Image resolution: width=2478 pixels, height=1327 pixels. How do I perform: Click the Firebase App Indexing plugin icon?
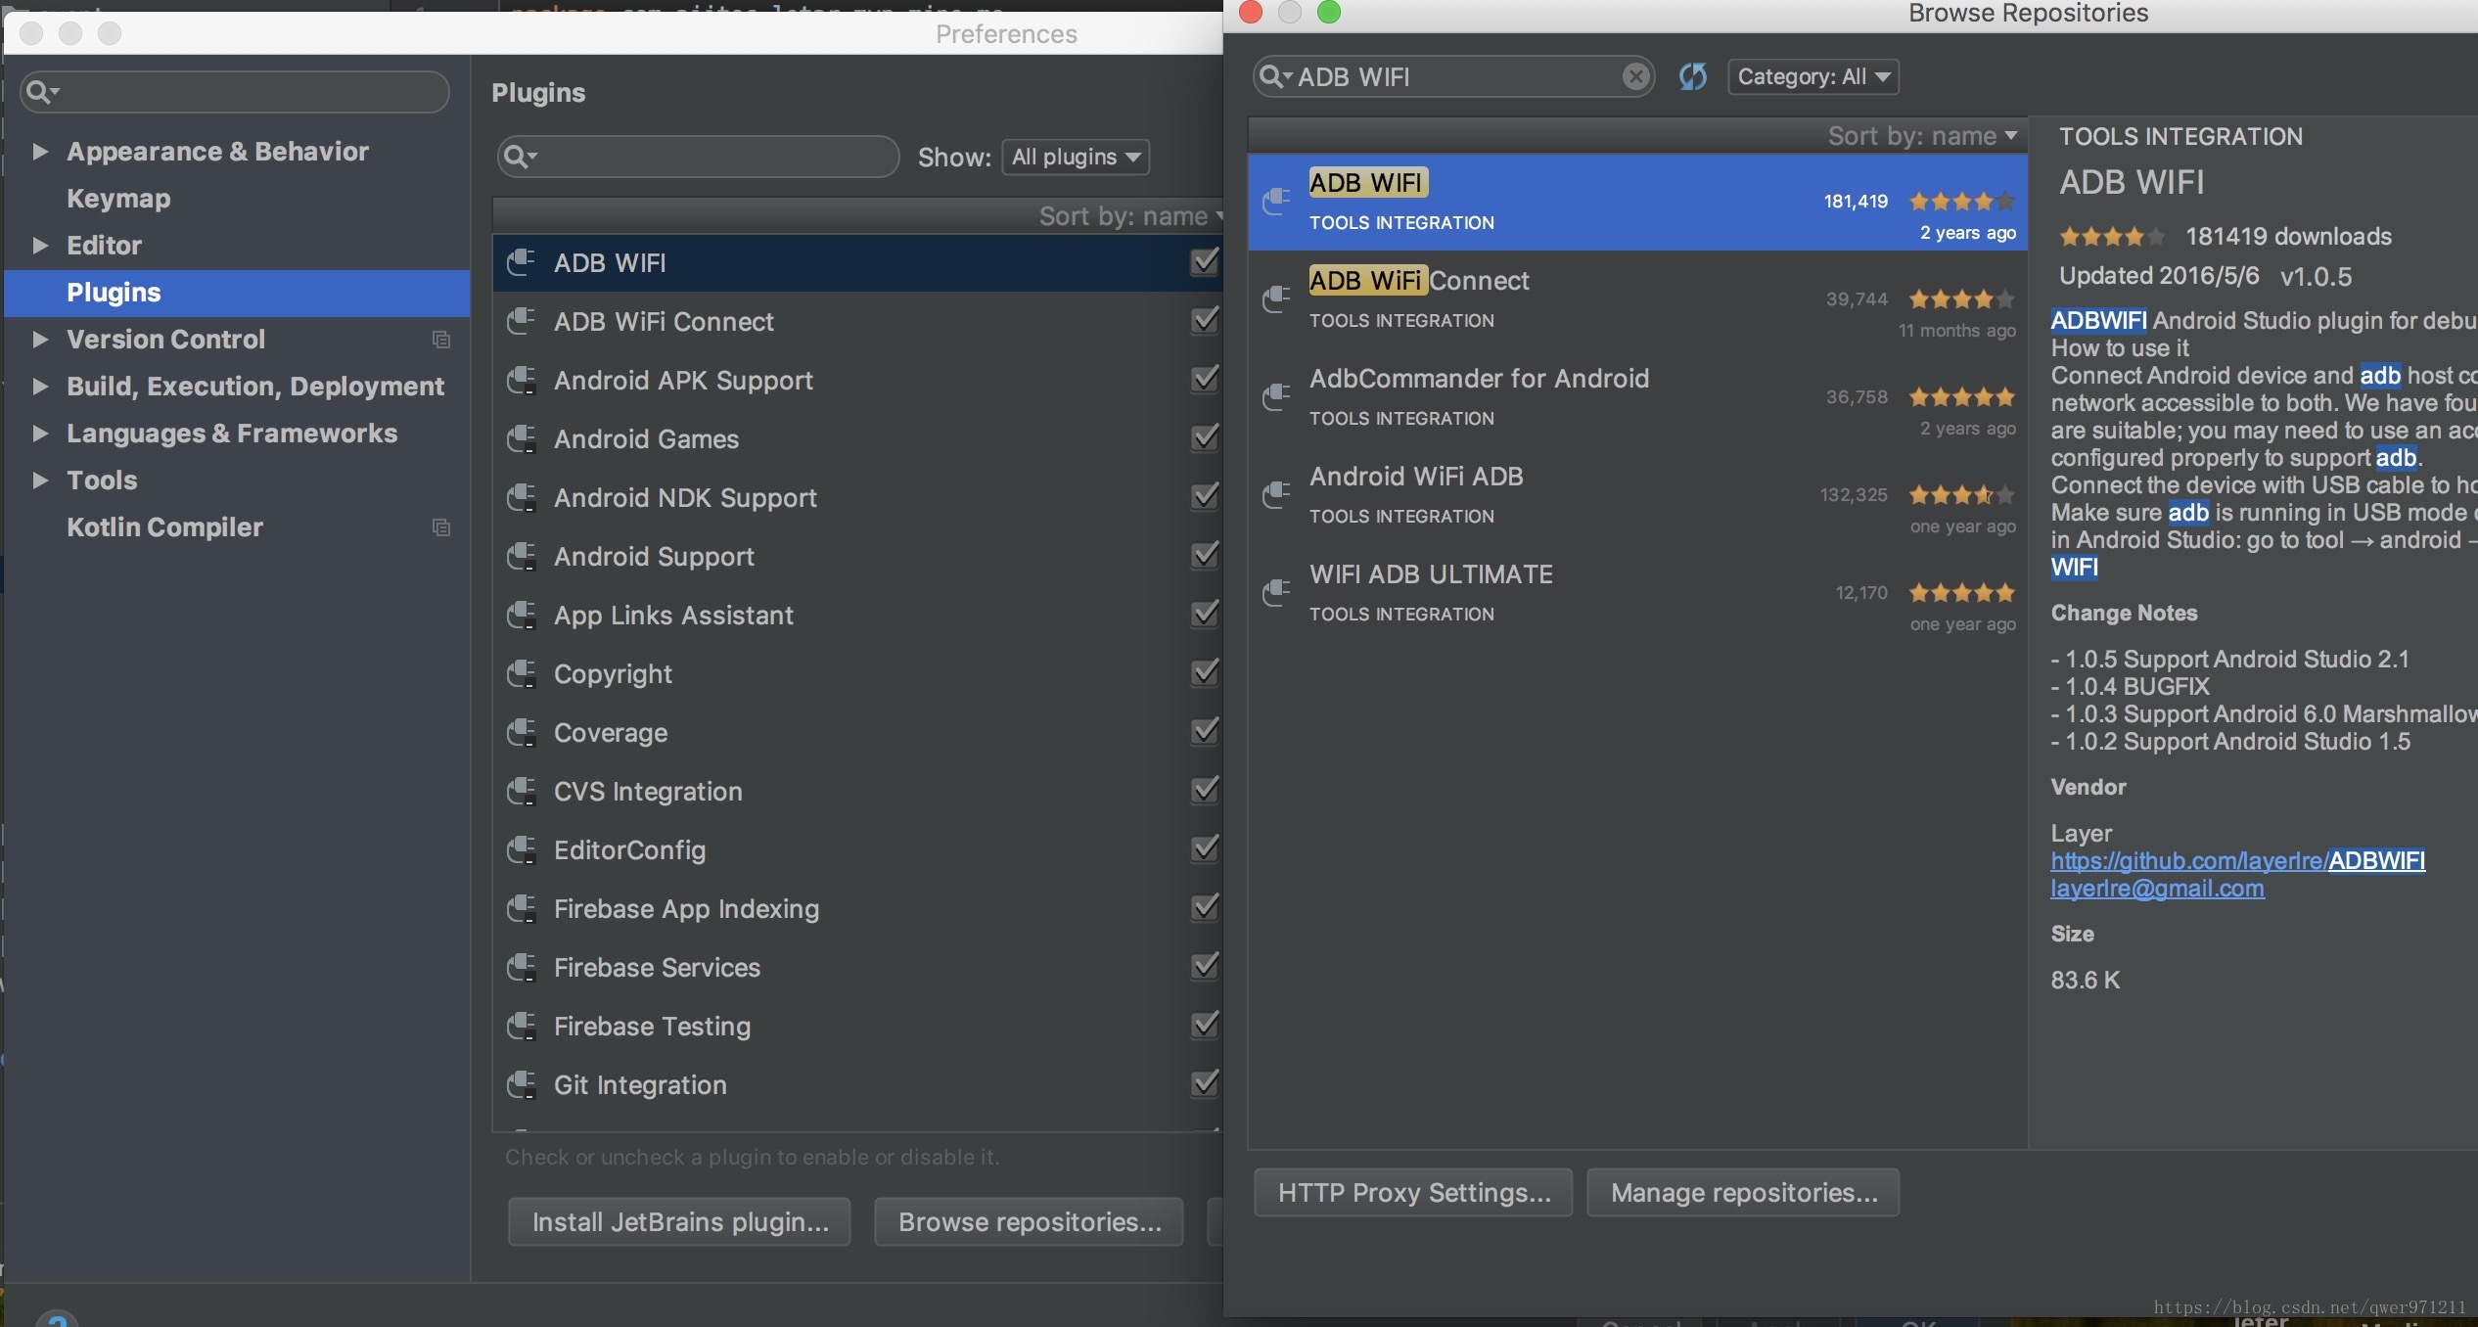pos(522,908)
